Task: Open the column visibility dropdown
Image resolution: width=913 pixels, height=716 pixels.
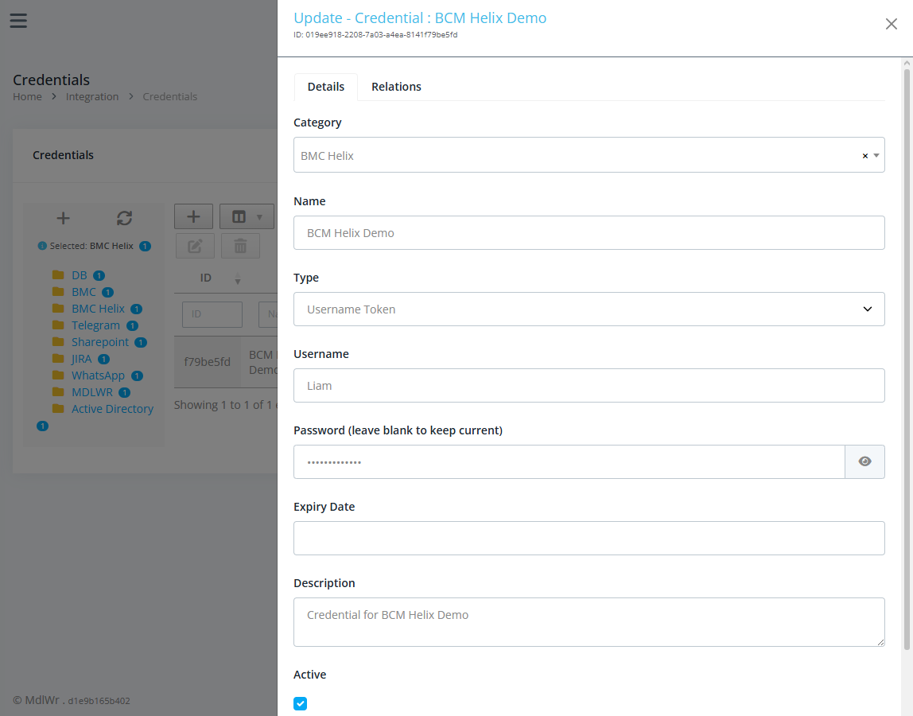Action: [247, 216]
